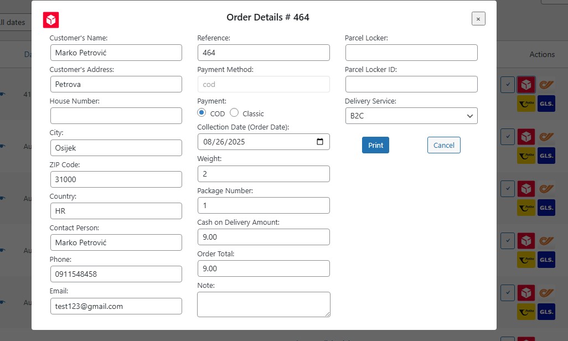Click into the Note text area

(x=263, y=304)
